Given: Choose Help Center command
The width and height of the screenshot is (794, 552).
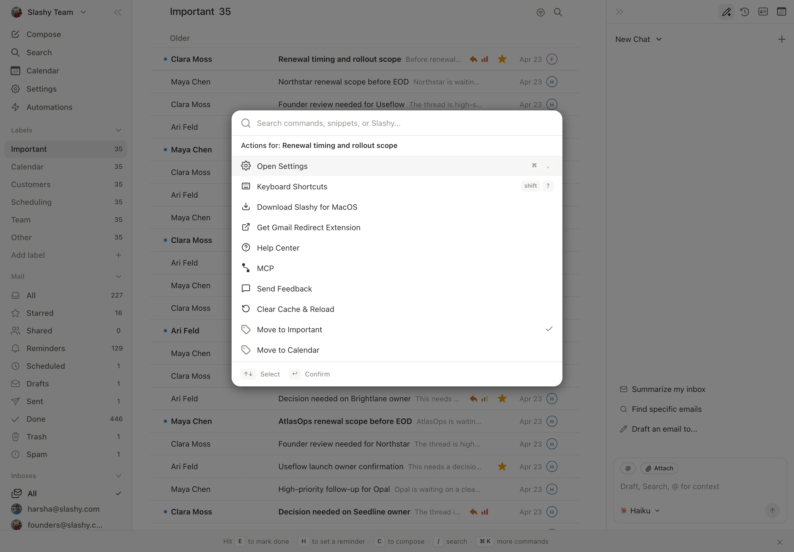Looking at the screenshot, I should pyautogui.click(x=397, y=248).
